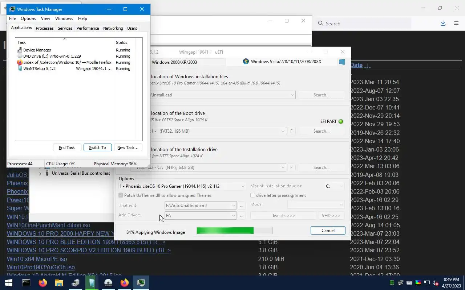Click the Firefox Search field
465x290 pixels.
tap(363, 24)
